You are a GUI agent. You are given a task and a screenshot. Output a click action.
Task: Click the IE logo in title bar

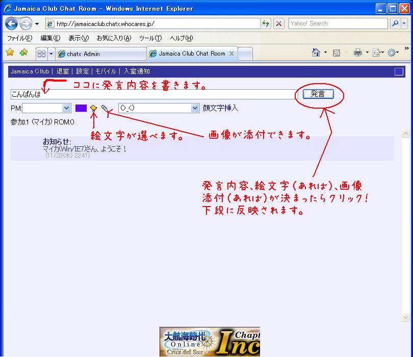coord(8,8)
